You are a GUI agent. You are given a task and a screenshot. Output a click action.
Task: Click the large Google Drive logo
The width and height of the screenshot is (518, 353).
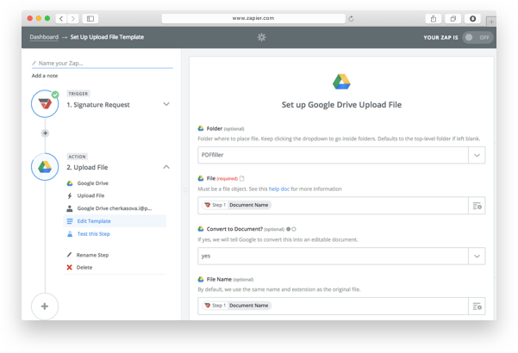tap(341, 82)
